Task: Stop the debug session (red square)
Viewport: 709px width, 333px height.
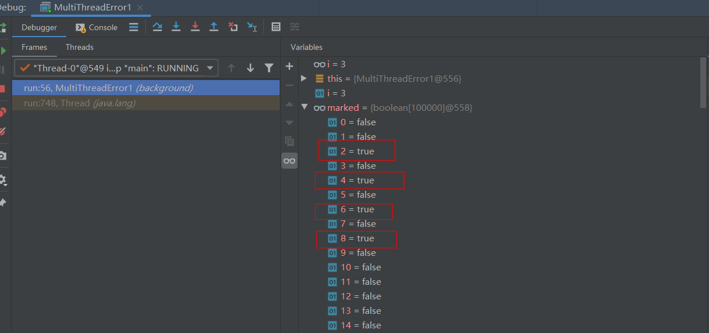Action: 2,89
